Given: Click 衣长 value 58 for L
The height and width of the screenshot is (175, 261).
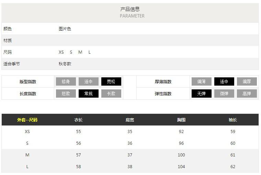Looking at the screenshot, I should (78, 166).
